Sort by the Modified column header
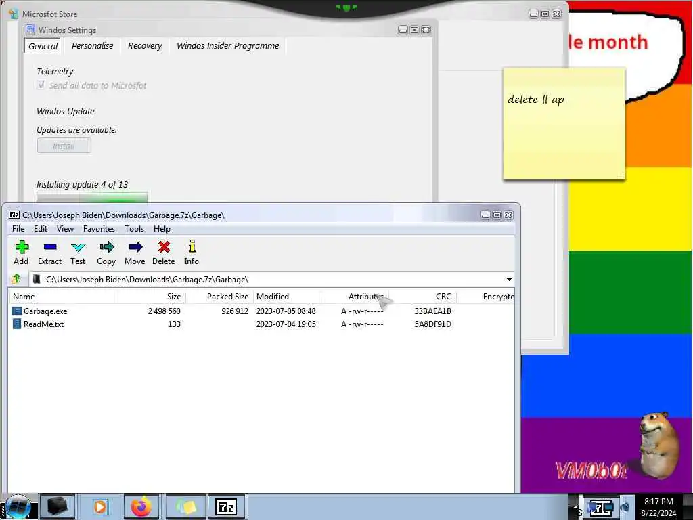Screen dimensions: 693x520 (x=287, y=297)
